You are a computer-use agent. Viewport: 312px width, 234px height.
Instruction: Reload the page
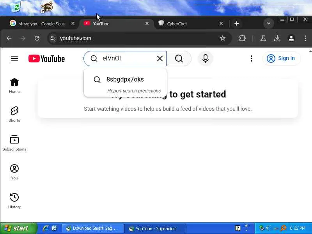pyautogui.click(x=37, y=38)
